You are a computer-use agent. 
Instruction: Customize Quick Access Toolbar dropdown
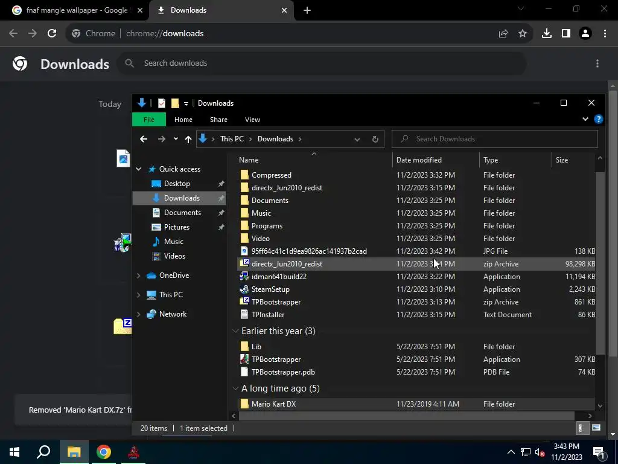click(x=186, y=104)
